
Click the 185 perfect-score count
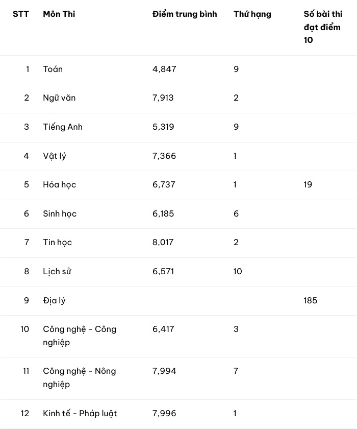pyautogui.click(x=310, y=300)
